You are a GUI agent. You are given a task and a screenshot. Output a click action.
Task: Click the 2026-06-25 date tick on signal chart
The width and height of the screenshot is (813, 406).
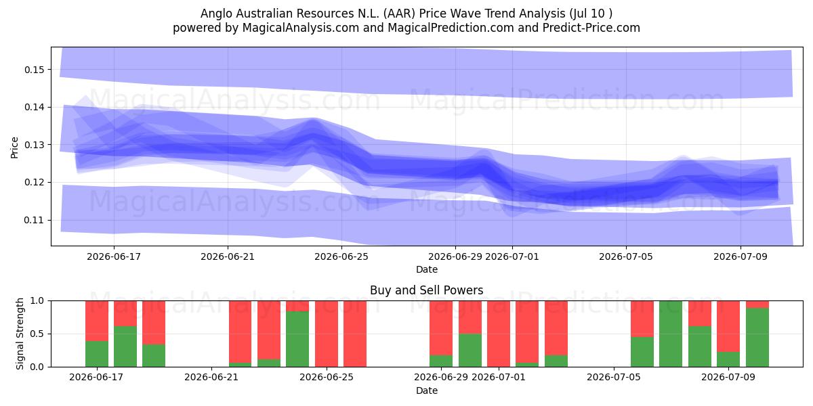(x=327, y=378)
